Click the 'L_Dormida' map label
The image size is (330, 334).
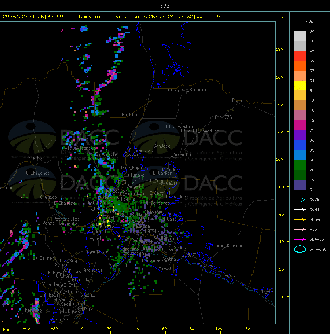(226, 276)
